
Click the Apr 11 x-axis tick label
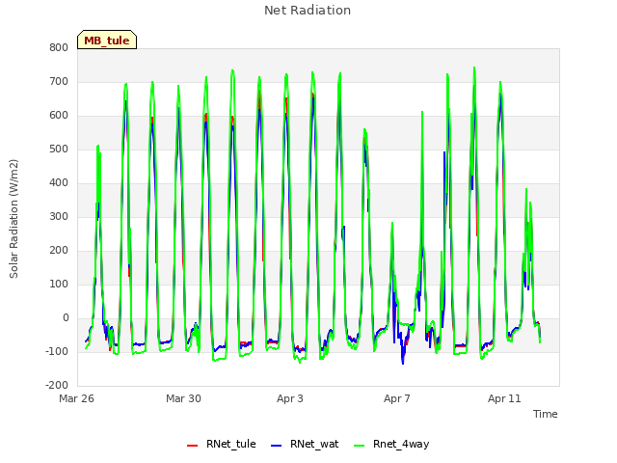(504, 398)
